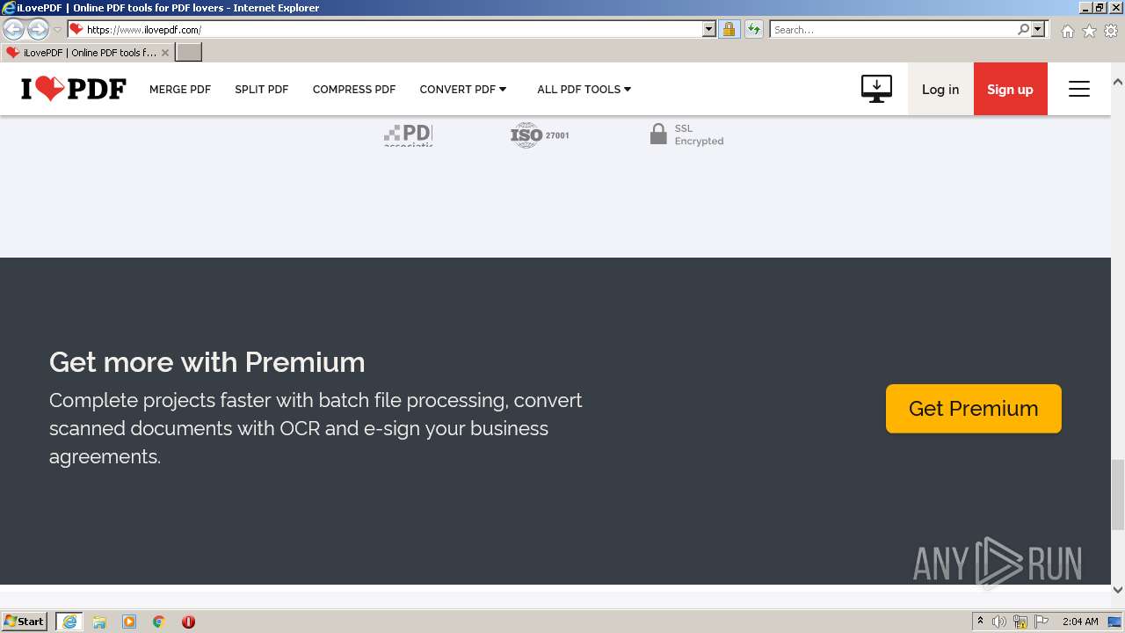Click the PDF Association badge
Image resolution: width=1125 pixels, height=633 pixels.
click(x=408, y=135)
